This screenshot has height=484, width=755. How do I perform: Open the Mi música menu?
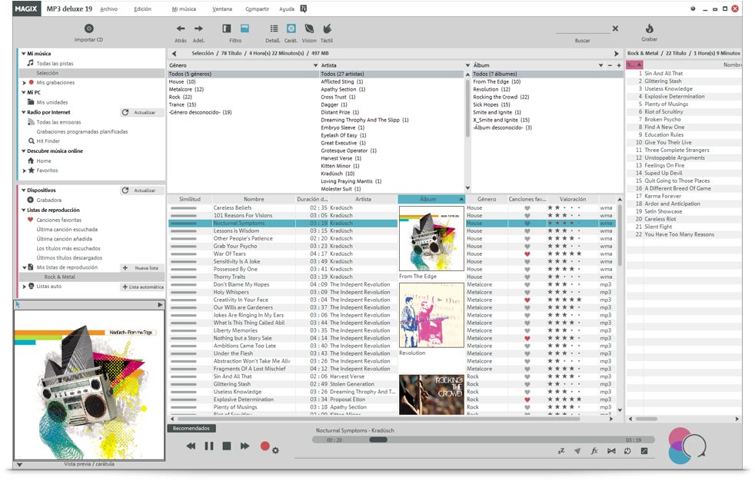coord(184,8)
